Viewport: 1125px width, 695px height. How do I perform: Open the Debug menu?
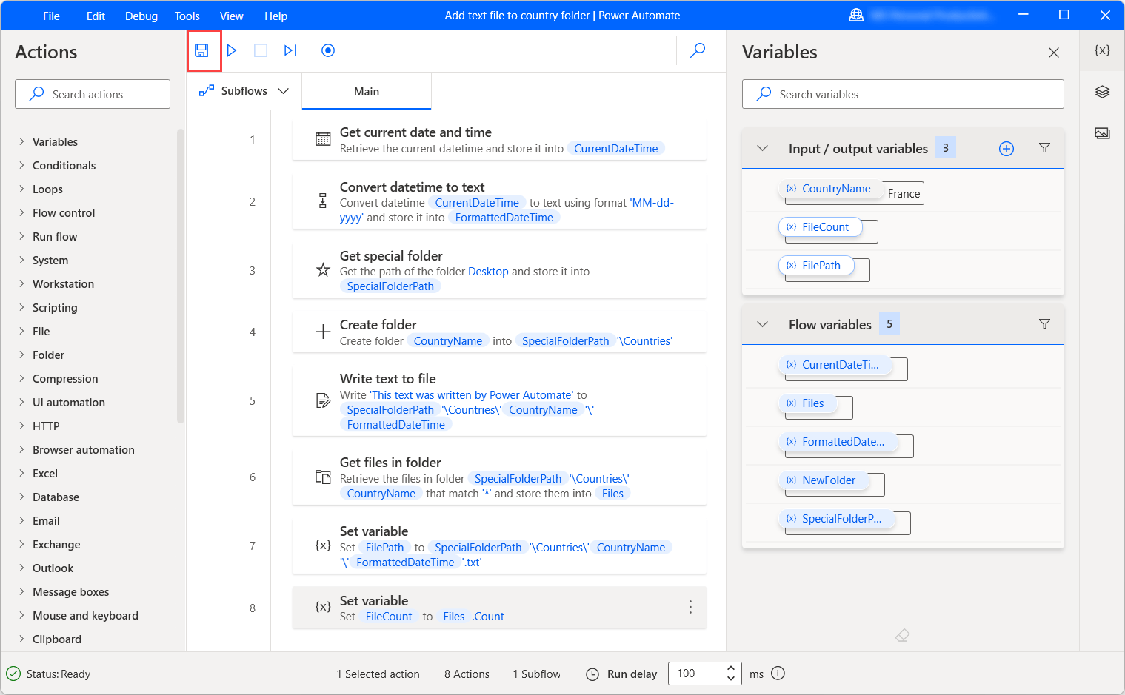click(141, 15)
